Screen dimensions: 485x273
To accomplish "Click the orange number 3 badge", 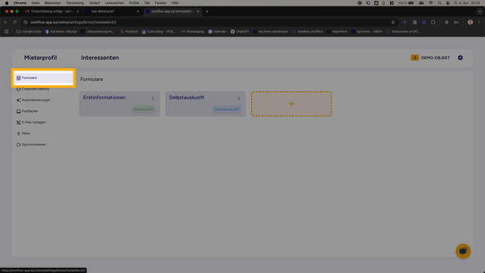I will [415, 58].
